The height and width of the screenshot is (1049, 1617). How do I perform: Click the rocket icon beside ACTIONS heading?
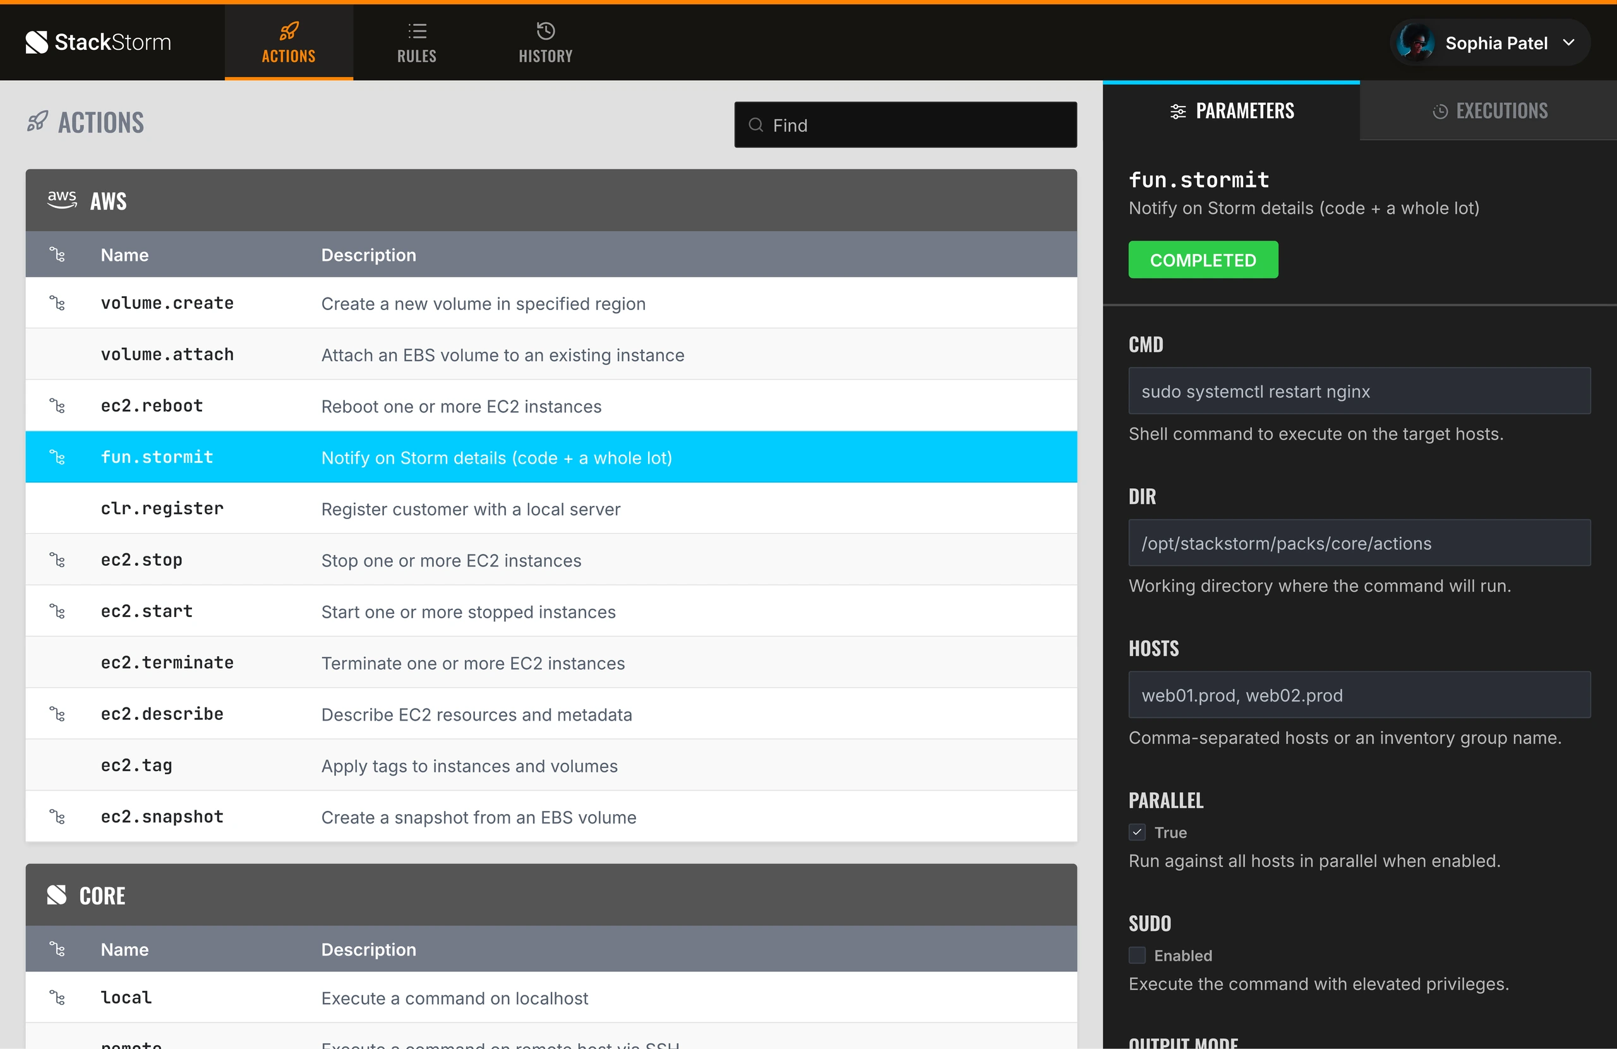[x=37, y=123]
